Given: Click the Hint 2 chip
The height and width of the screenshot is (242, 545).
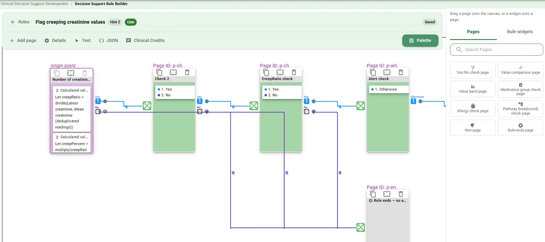Looking at the screenshot, I should coord(115,22).
